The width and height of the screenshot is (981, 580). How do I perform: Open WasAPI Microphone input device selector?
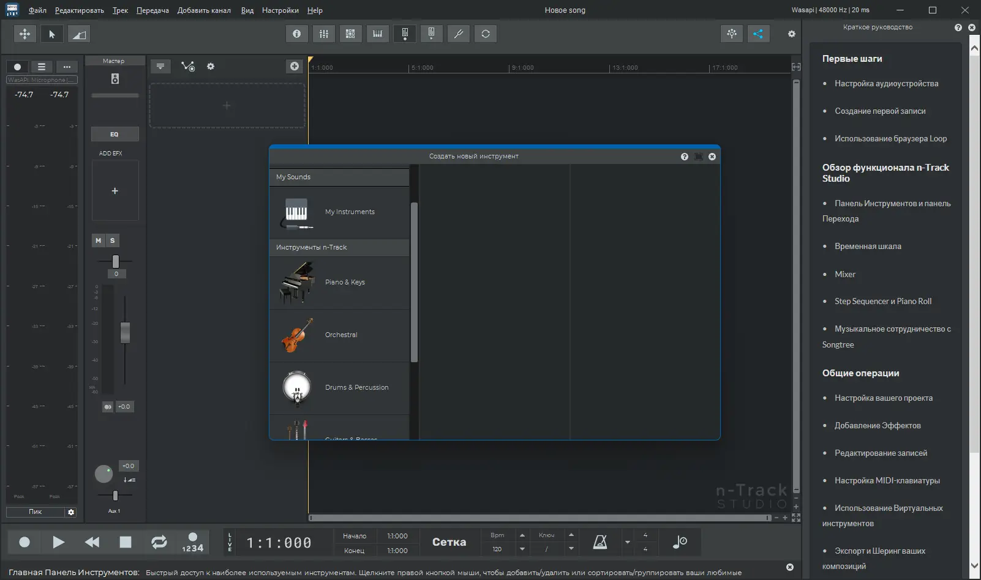click(x=42, y=80)
